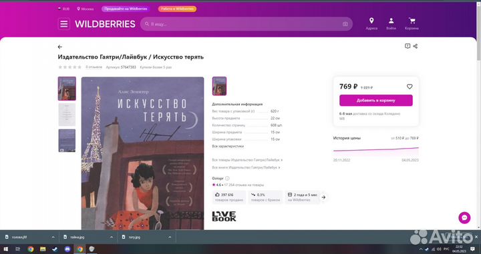This screenshot has height=254, width=481.
Task: Click 'Добавить в корзину' button
Action: (x=375, y=101)
